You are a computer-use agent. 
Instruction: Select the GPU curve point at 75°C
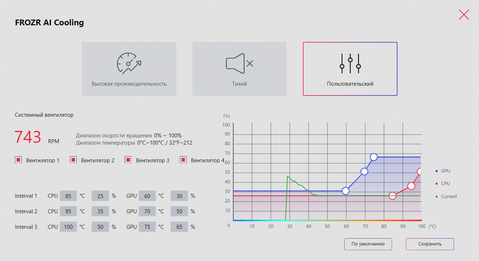(x=374, y=157)
